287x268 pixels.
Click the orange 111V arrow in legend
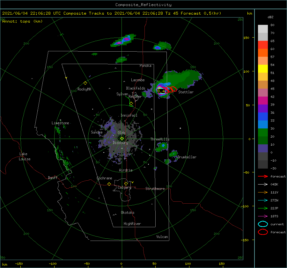(263, 192)
